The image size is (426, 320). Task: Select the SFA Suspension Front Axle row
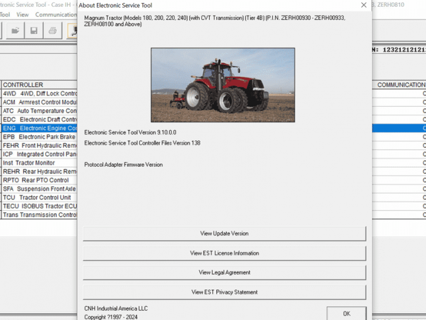pos(40,189)
